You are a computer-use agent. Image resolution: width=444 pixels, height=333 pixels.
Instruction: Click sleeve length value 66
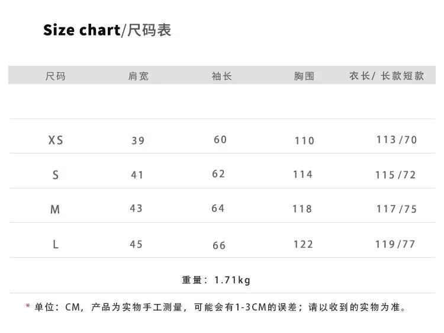coord(219,245)
